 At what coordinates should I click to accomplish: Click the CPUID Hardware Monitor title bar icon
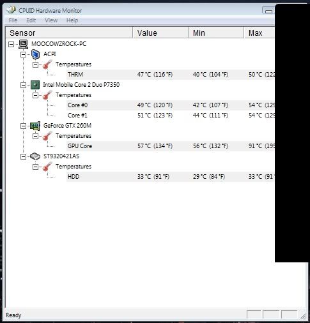tap(11, 10)
